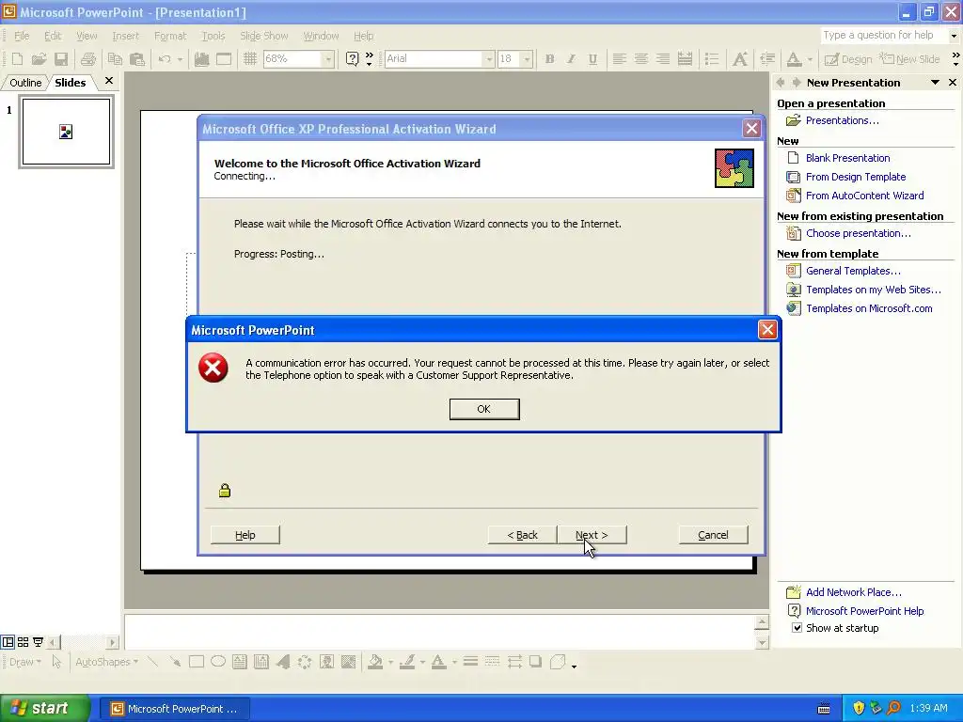Click the Fill Color paint bucket
The height and width of the screenshot is (722, 963).
pos(374,662)
